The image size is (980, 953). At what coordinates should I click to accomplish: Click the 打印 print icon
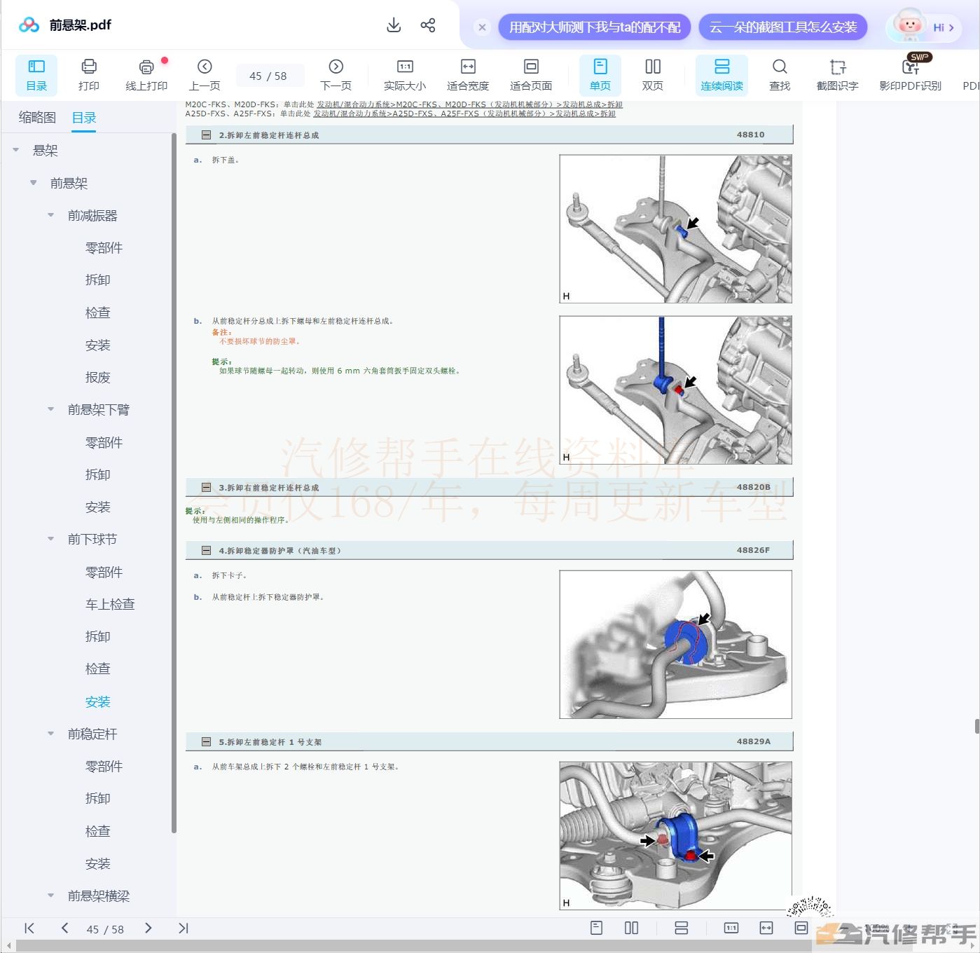click(x=89, y=75)
